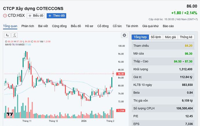Select the Cổ tức tab
Image resolution: width=200 pixels, height=126 pixels.
coord(118,26)
